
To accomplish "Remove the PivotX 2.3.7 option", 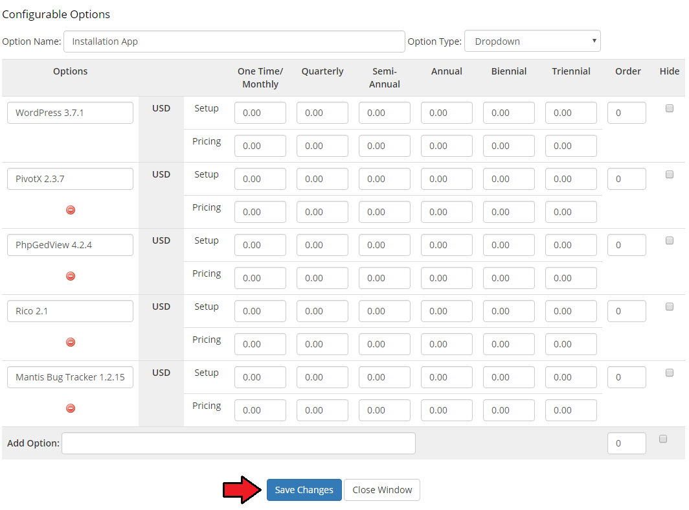I will point(71,210).
